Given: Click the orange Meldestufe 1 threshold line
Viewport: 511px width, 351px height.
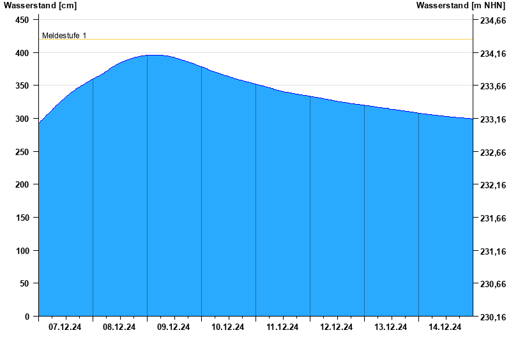Looking at the screenshot, I should [x=256, y=40].
